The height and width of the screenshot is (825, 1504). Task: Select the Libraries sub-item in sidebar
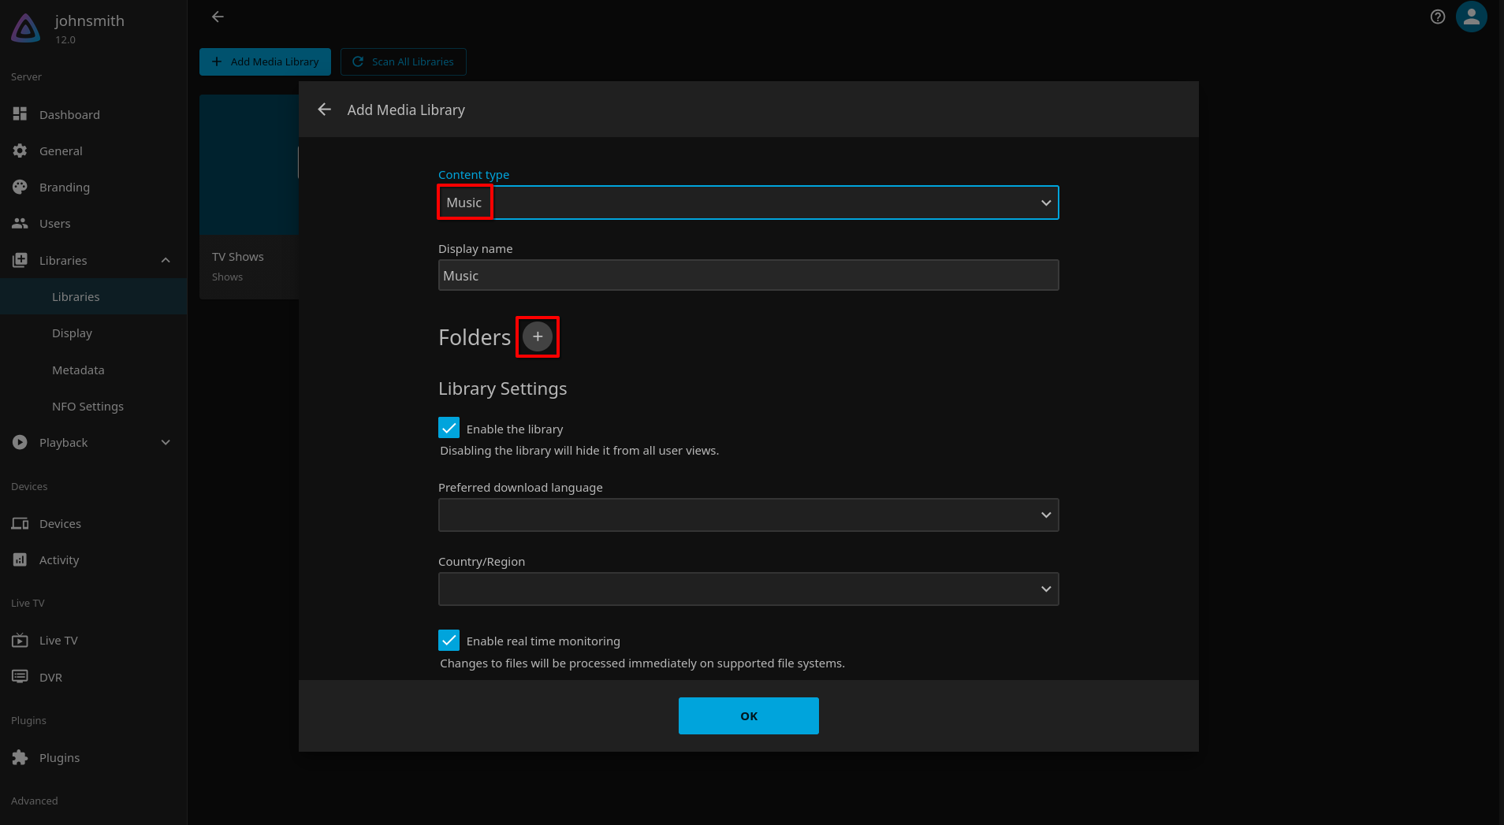pyautogui.click(x=94, y=296)
